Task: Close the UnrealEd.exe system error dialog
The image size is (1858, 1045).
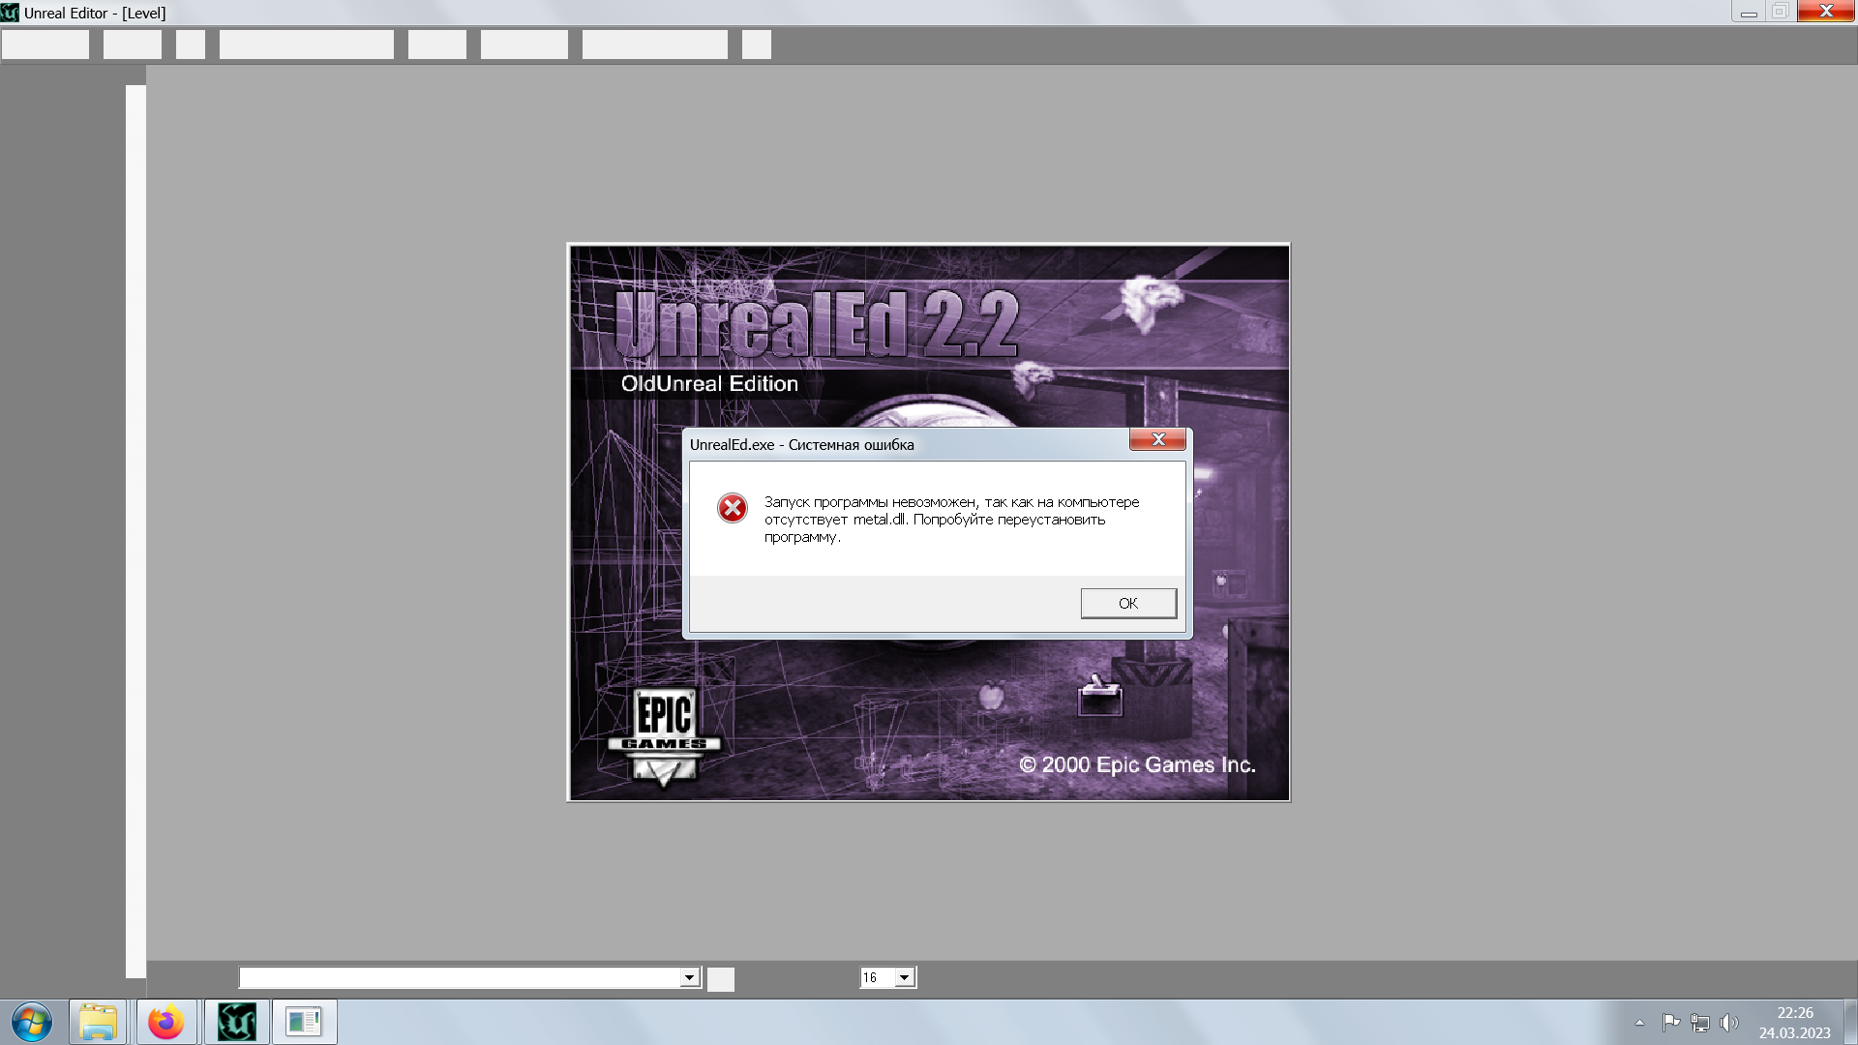Action: (1157, 439)
